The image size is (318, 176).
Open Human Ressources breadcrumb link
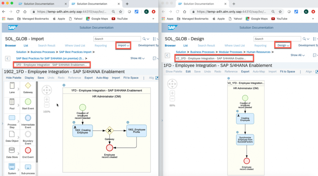pos(258,52)
